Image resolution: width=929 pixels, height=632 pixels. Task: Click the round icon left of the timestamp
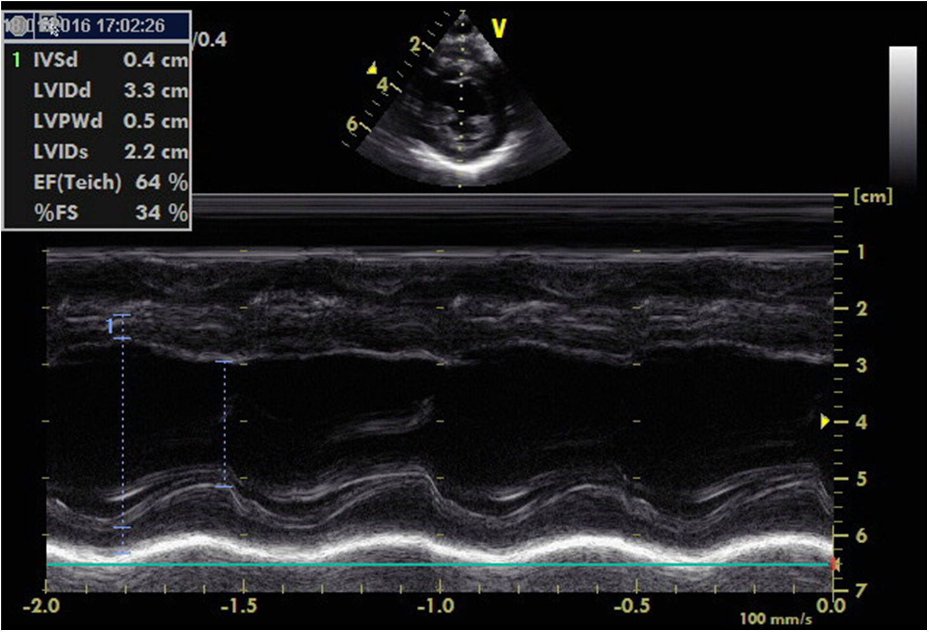click(x=17, y=25)
